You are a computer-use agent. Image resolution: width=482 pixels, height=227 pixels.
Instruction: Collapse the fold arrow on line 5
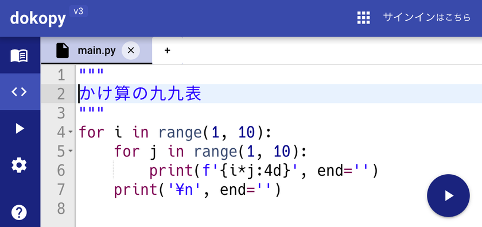(71, 151)
